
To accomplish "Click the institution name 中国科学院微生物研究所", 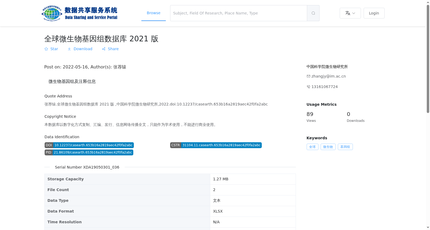I will point(327,67).
